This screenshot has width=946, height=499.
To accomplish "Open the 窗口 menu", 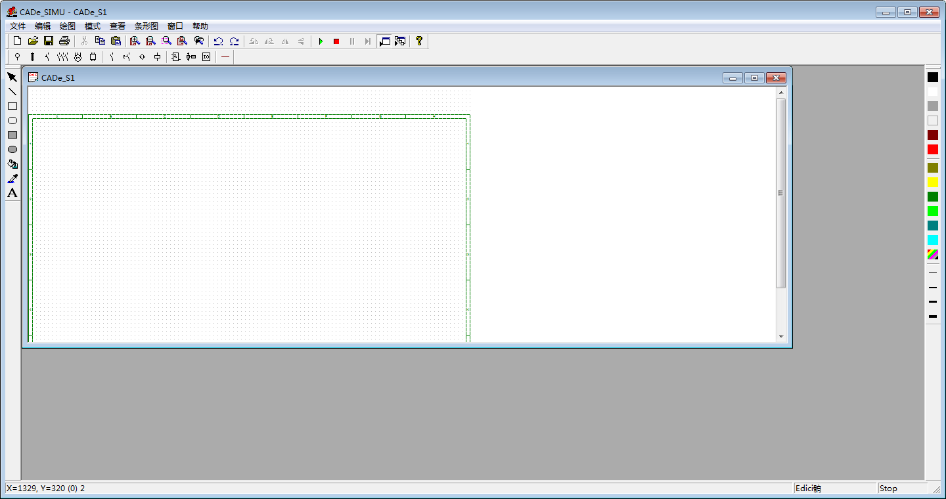I will coord(175,26).
